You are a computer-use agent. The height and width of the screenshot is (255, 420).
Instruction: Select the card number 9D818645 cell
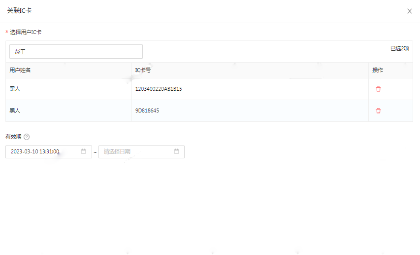[x=147, y=111]
